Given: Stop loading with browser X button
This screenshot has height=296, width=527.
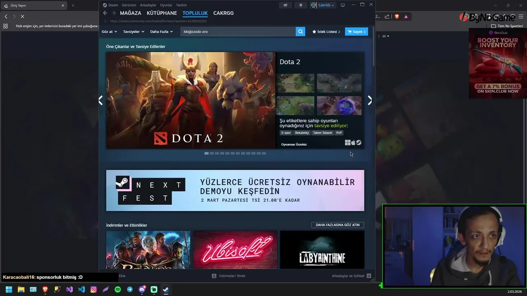Looking at the screenshot, I should click(x=22, y=16).
